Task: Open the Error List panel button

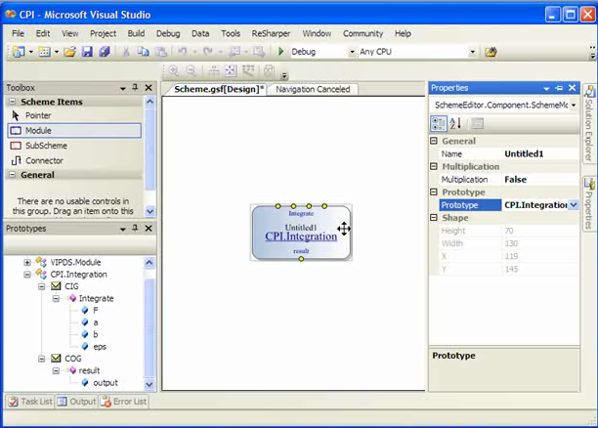Action: click(124, 401)
